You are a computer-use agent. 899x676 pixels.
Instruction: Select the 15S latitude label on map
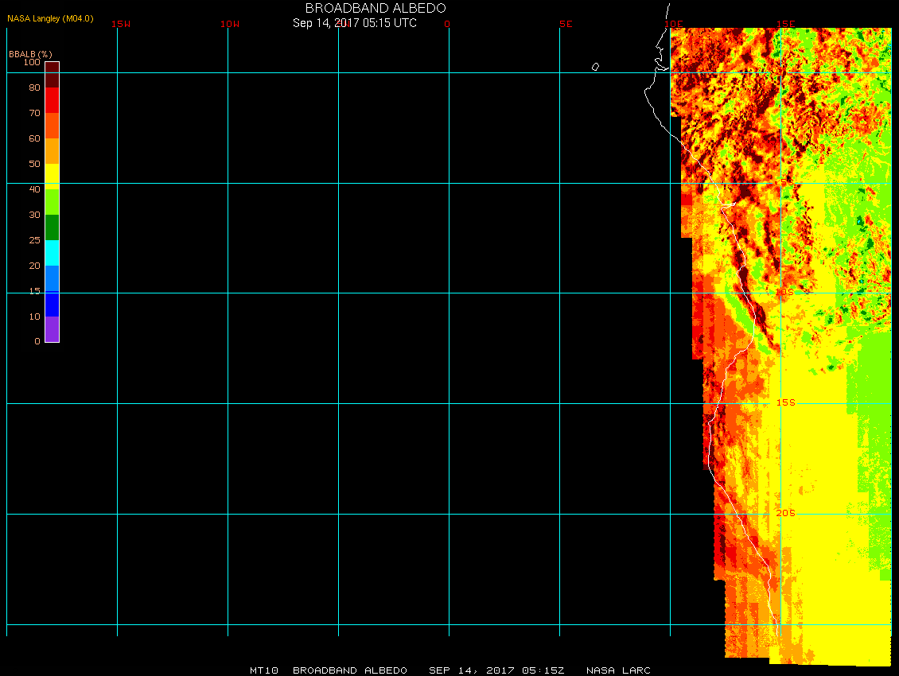click(785, 403)
